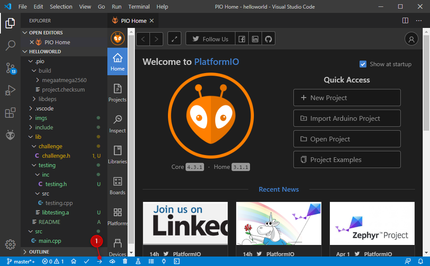Open PlatformIO GitHub page icon
Viewport: 430px width, 266px height.
(268, 39)
